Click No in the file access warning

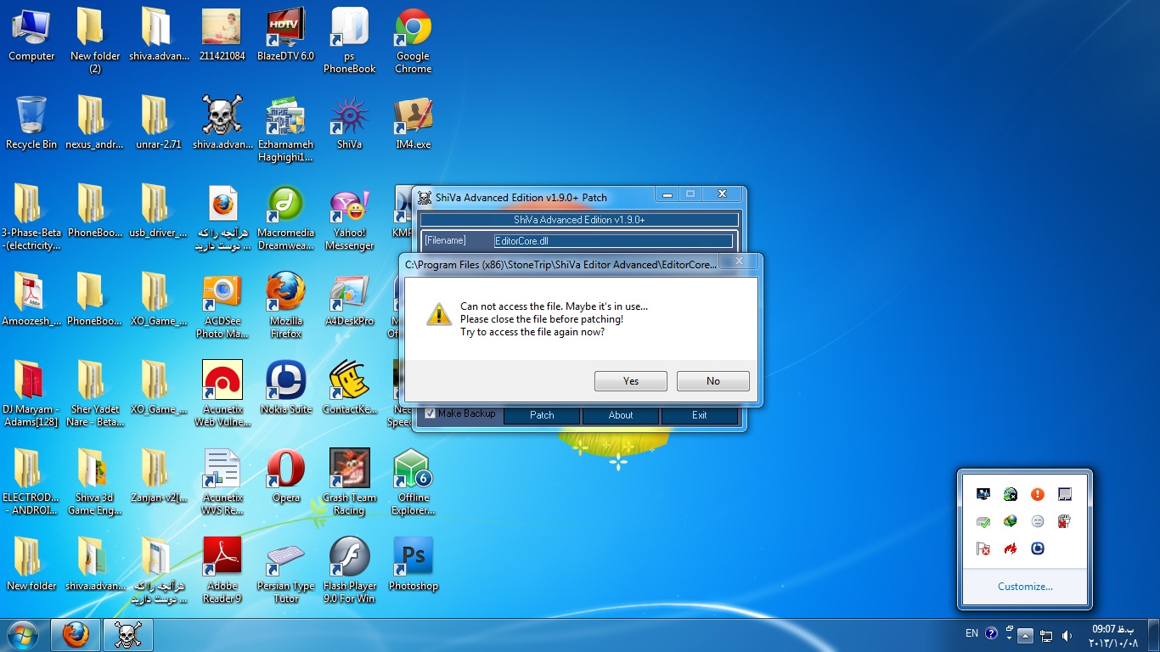point(712,381)
